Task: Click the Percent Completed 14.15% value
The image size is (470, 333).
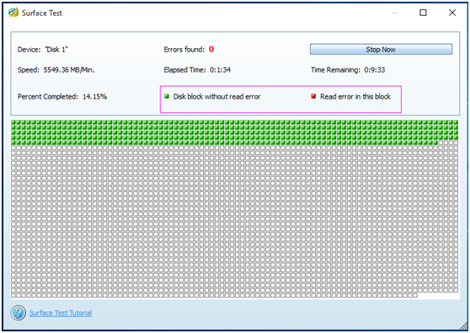Action: coord(94,97)
